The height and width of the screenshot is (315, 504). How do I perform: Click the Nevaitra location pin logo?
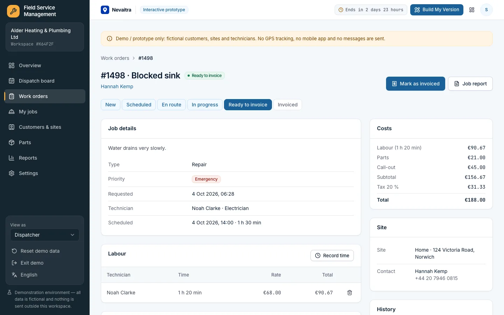point(105,10)
